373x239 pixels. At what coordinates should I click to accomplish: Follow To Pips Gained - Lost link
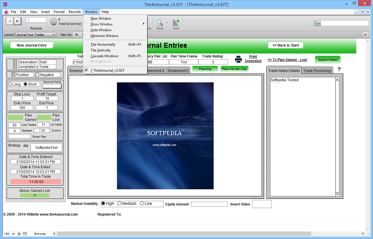[287, 60]
